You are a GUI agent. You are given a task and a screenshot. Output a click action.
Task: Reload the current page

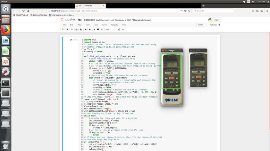coord(23,11)
